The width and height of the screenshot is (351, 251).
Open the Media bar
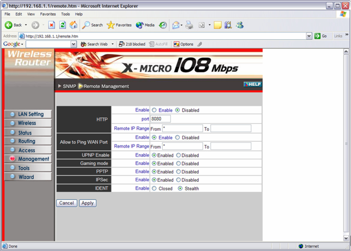coord(145,25)
